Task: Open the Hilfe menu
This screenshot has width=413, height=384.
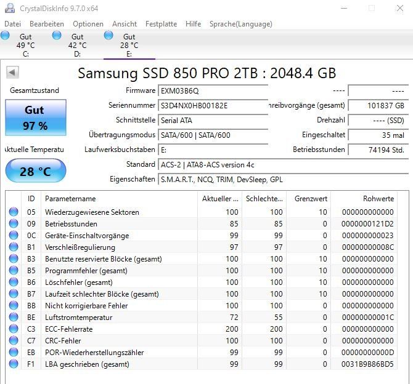Action: click(193, 24)
